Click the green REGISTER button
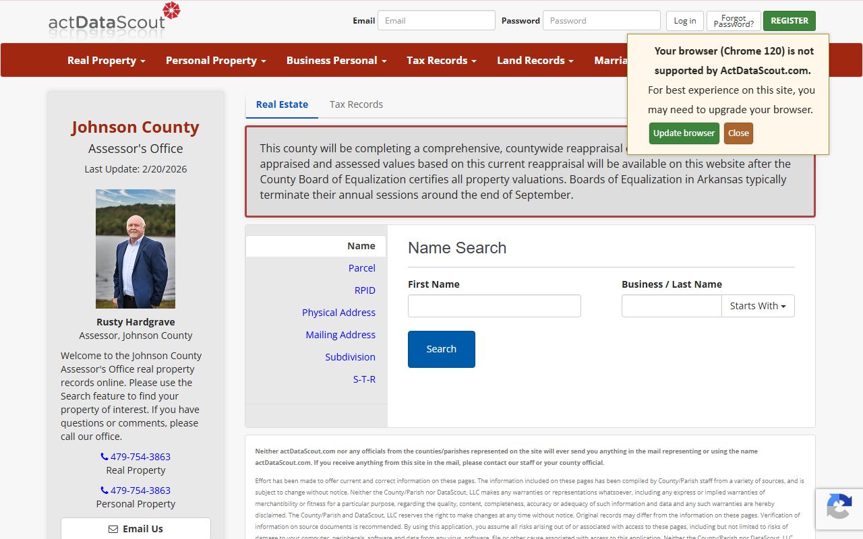Screen dimensions: 863x539 pos(790,21)
